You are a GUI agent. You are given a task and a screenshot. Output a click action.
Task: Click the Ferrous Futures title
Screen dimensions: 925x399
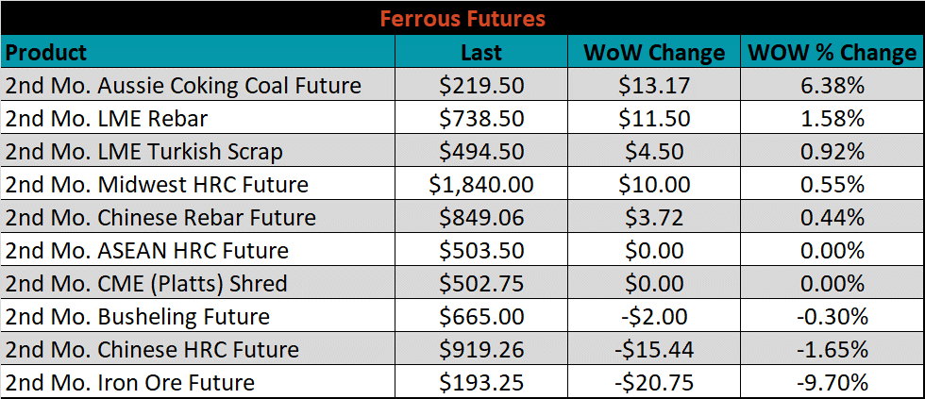pyautogui.click(x=462, y=18)
